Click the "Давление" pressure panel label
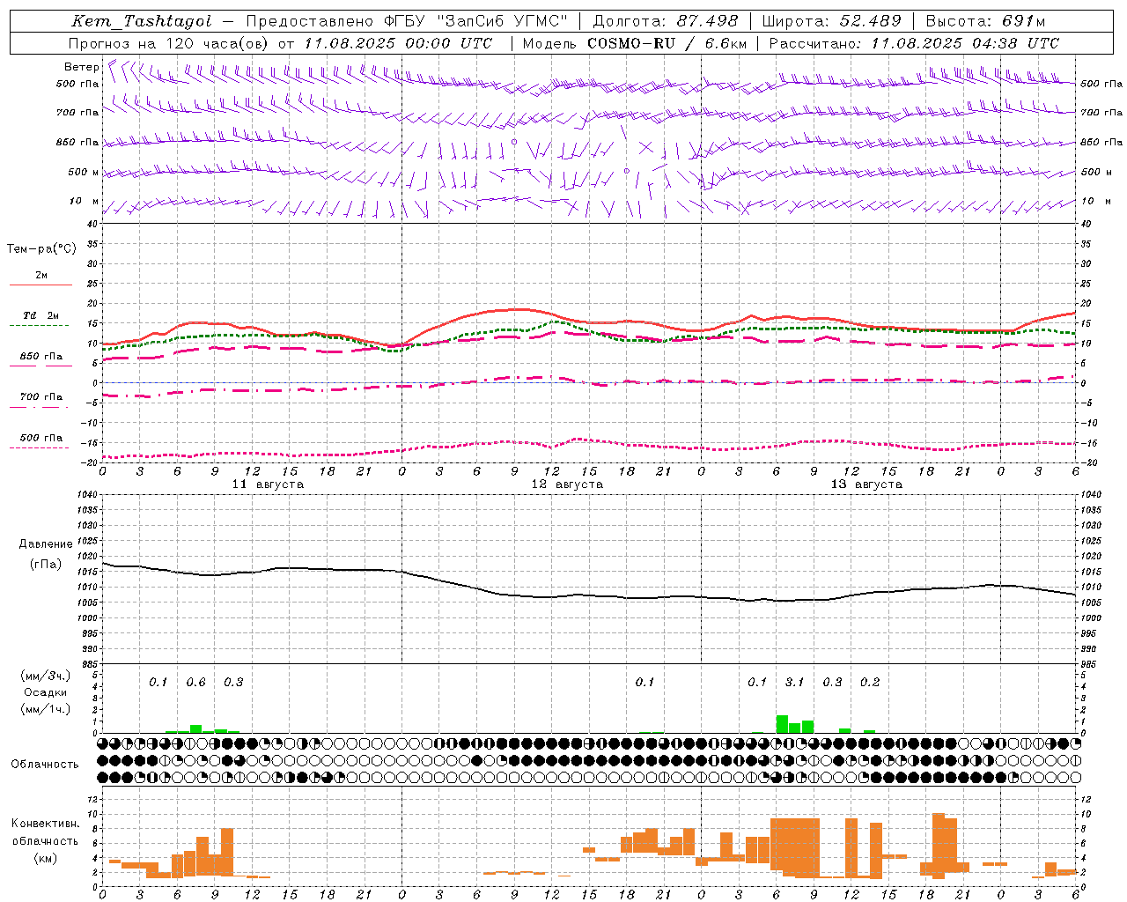The image size is (1127, 902). (46, 544)
